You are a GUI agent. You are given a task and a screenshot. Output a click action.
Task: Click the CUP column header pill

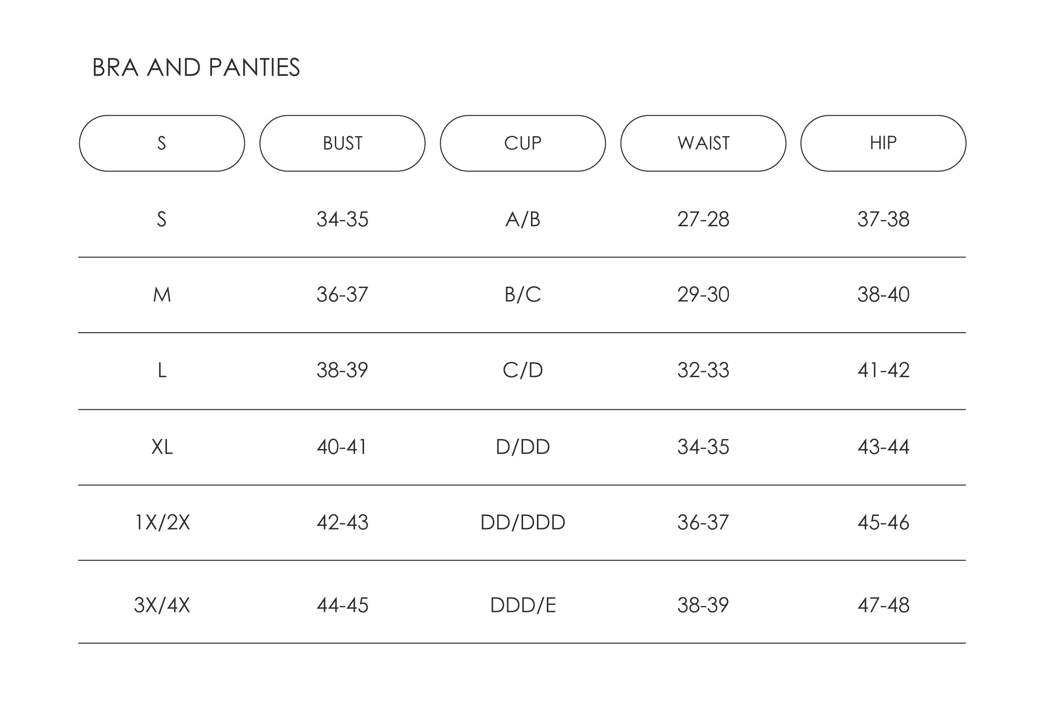tap(523, 144)
